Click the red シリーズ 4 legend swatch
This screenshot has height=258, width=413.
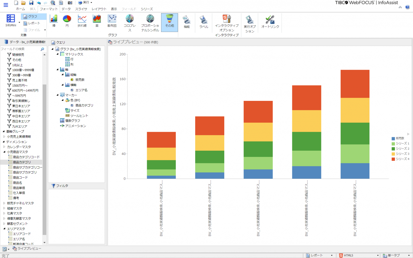pyautogui.click(x=393, y=159)
